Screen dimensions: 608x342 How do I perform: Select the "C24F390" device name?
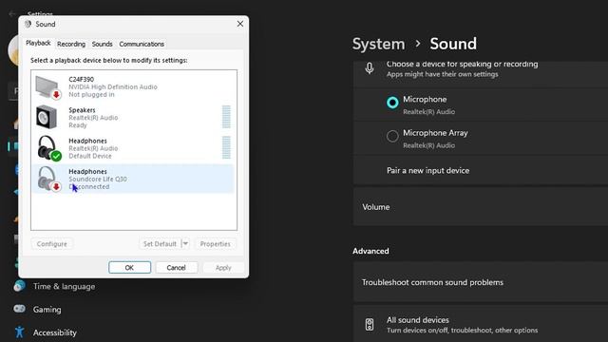pos(81,79)
